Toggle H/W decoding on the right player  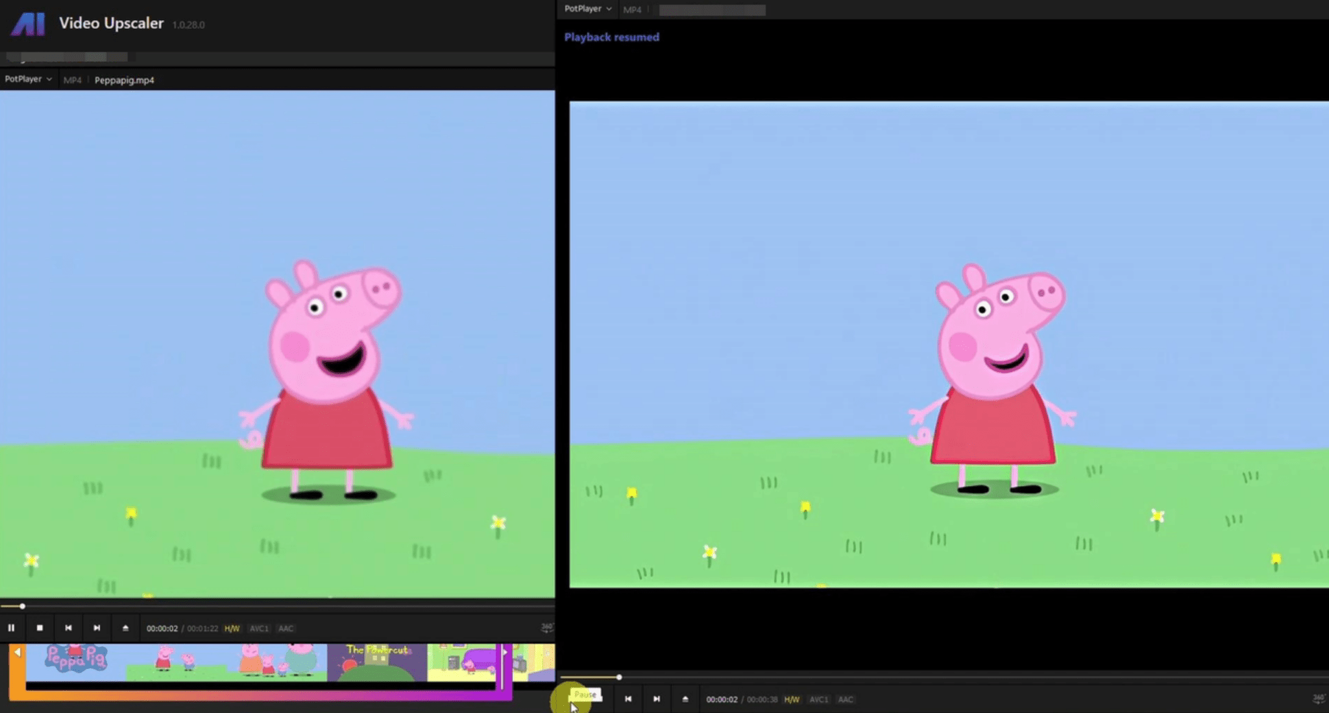[792, 699]
